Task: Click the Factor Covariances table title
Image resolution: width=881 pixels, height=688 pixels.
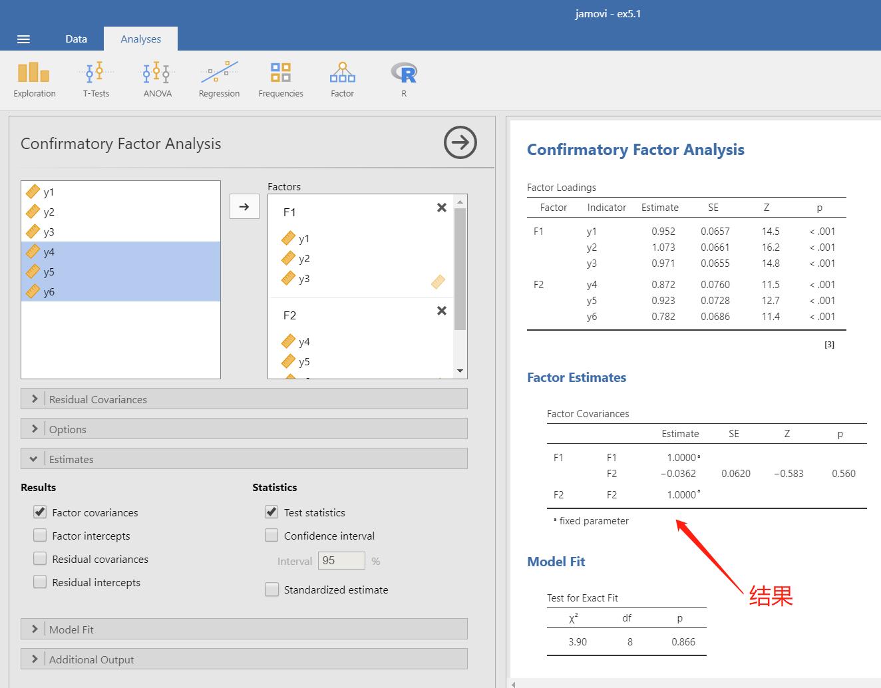Action: (x=588, y=414)
